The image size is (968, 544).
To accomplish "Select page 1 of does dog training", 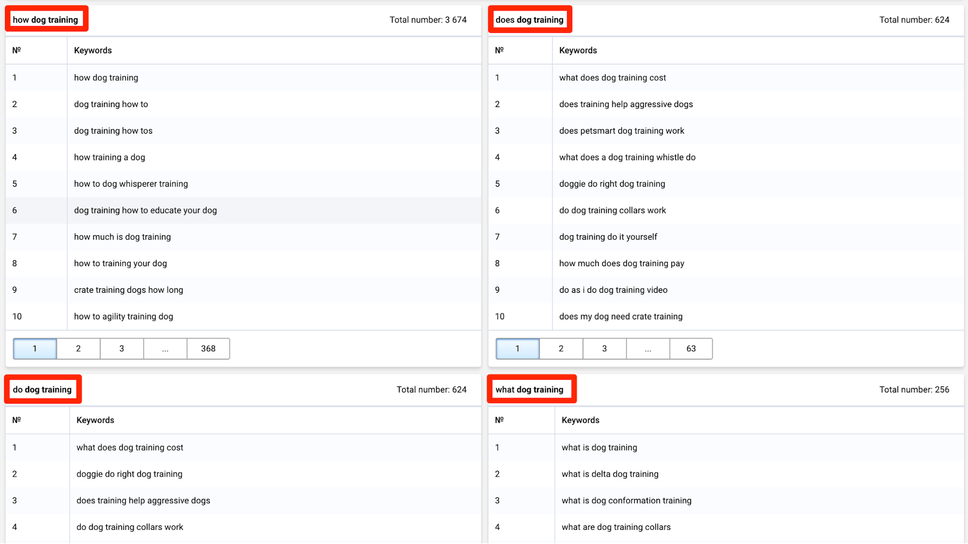I will [x=517, y=348].
